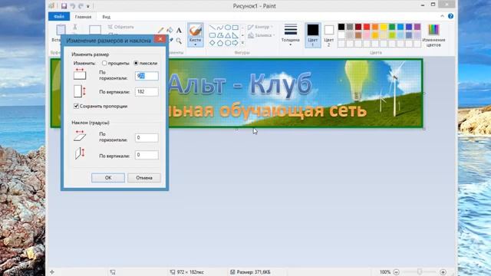Screen dimensions: 491x276
Task: Select the right arrow shape
Action: click(236, 43)
